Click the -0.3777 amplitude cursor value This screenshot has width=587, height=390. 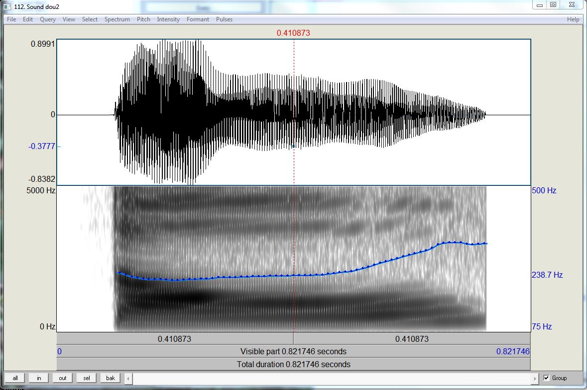click(42, 146)
